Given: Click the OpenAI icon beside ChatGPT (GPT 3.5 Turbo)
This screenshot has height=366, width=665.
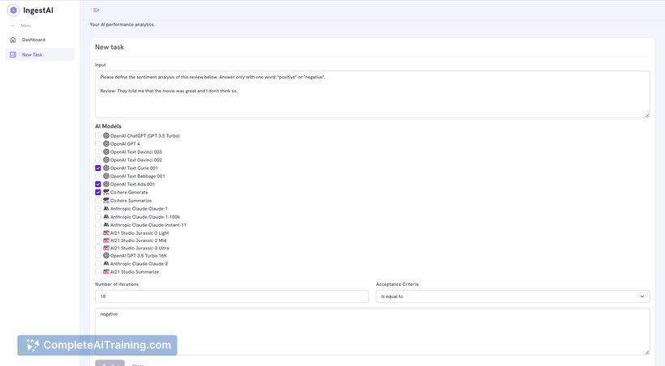Looking at the screenshot, I should [x=106, y=135].
